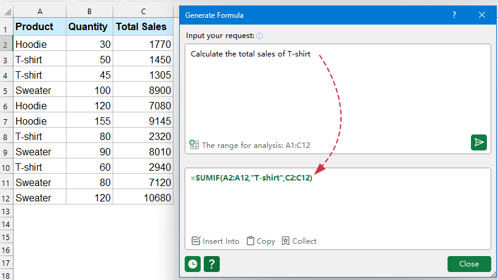Select row 5 header
Screen dimensions: 498x280
click(x=6, y=90)
